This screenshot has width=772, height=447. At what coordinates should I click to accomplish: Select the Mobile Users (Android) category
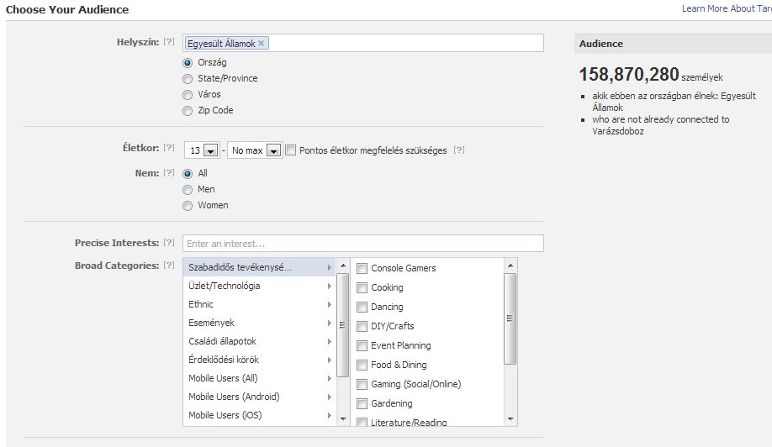[x=234, y=397]
